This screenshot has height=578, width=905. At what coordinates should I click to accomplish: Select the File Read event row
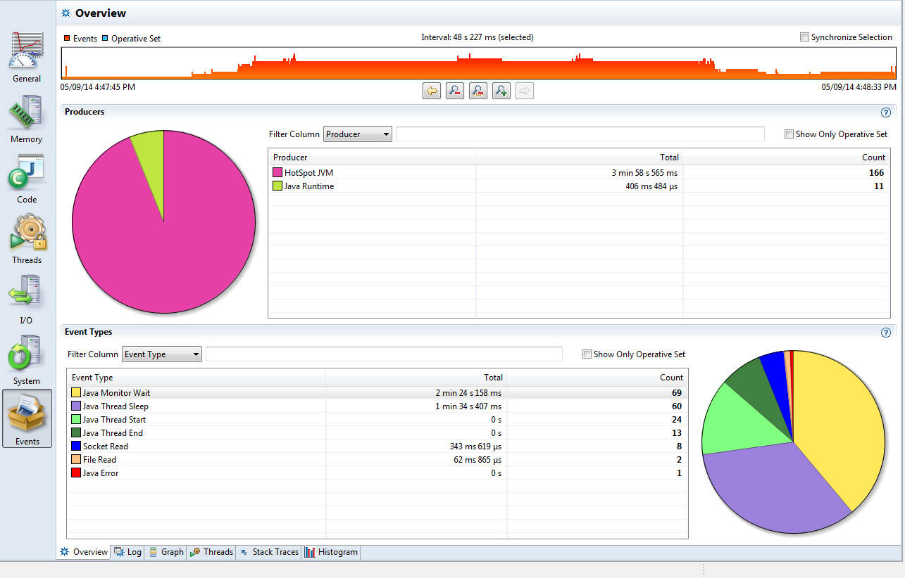(377, 460)
